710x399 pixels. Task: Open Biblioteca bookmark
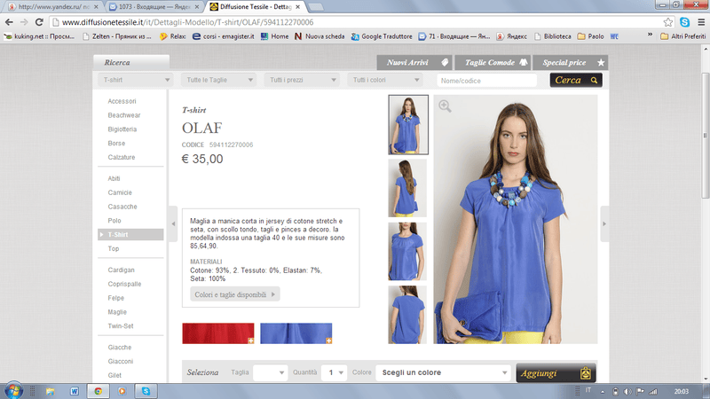pyautogui.click(x=552, y=36)
